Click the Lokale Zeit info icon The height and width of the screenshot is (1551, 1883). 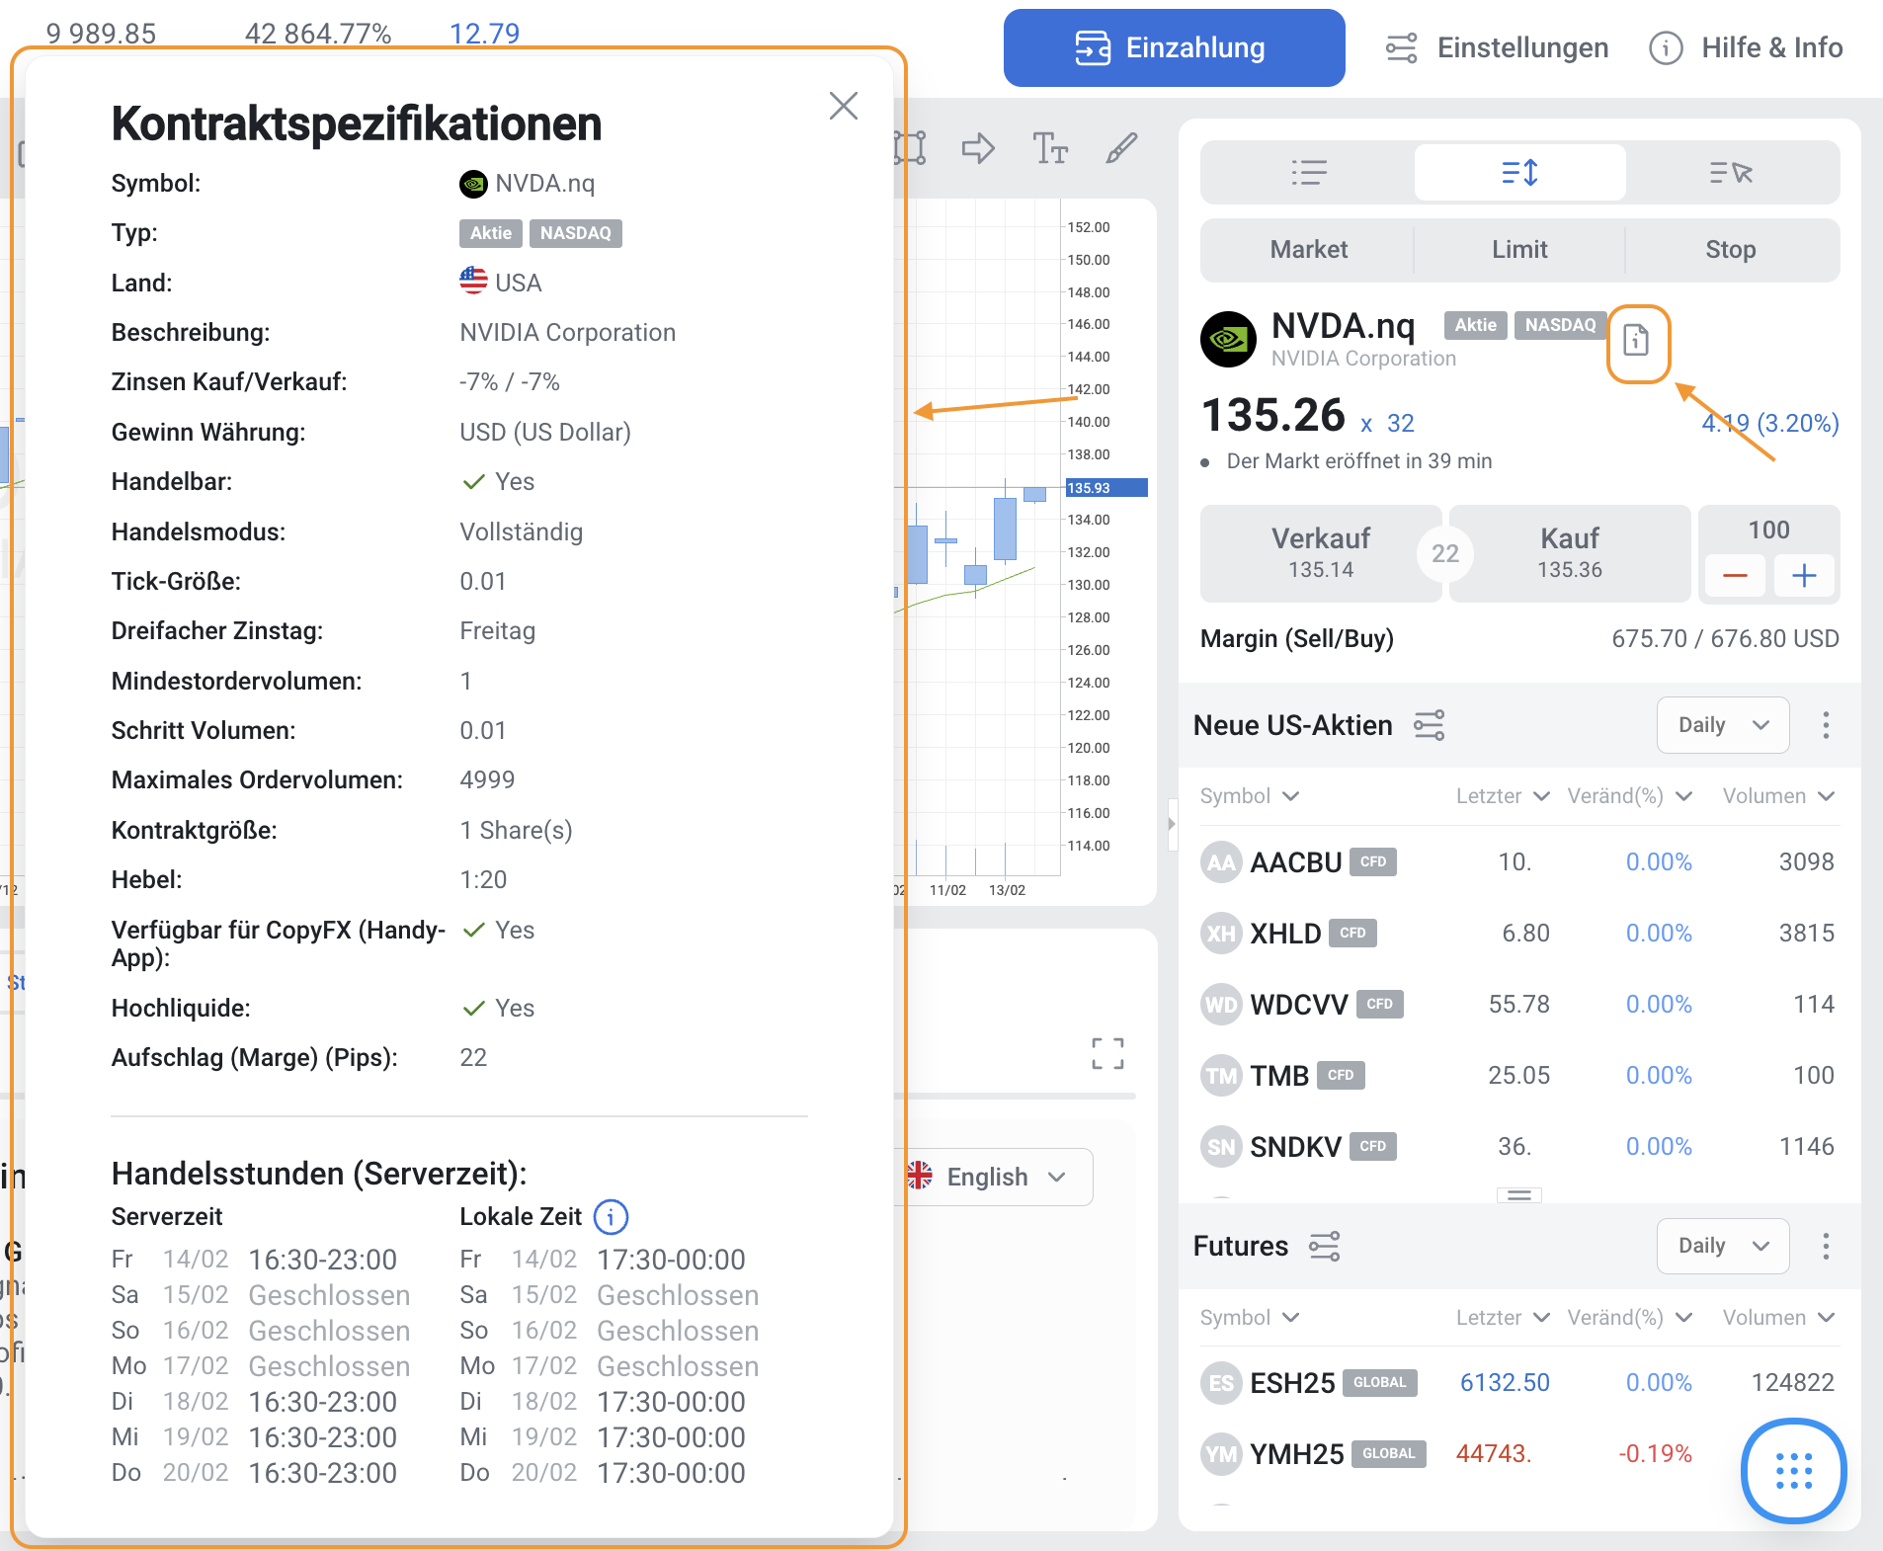tap(611, 1217)
